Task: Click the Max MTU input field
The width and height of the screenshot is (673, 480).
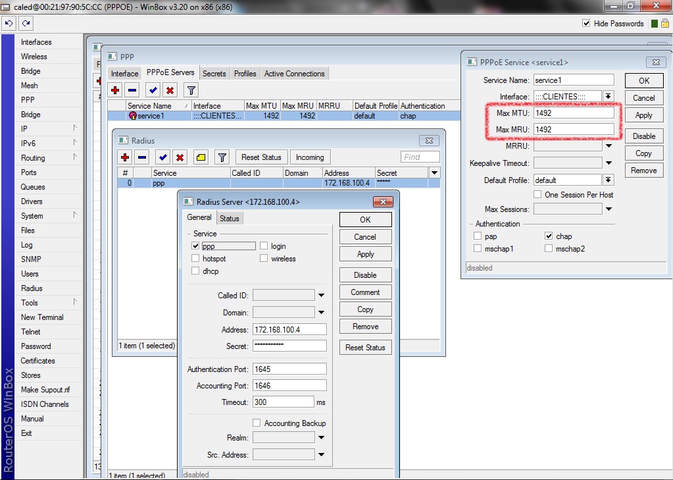Action: [x=574, y=113]
